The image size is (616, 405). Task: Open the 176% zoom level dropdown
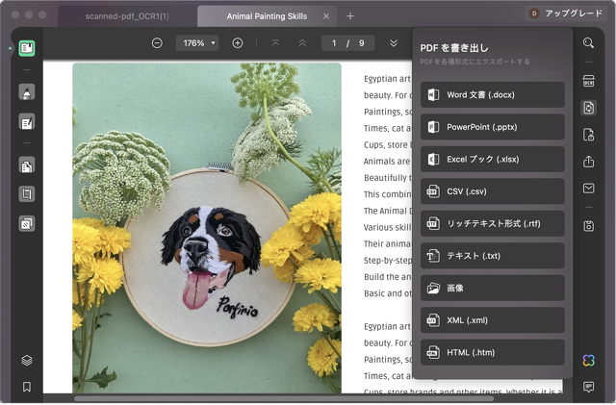coord(196,43)
